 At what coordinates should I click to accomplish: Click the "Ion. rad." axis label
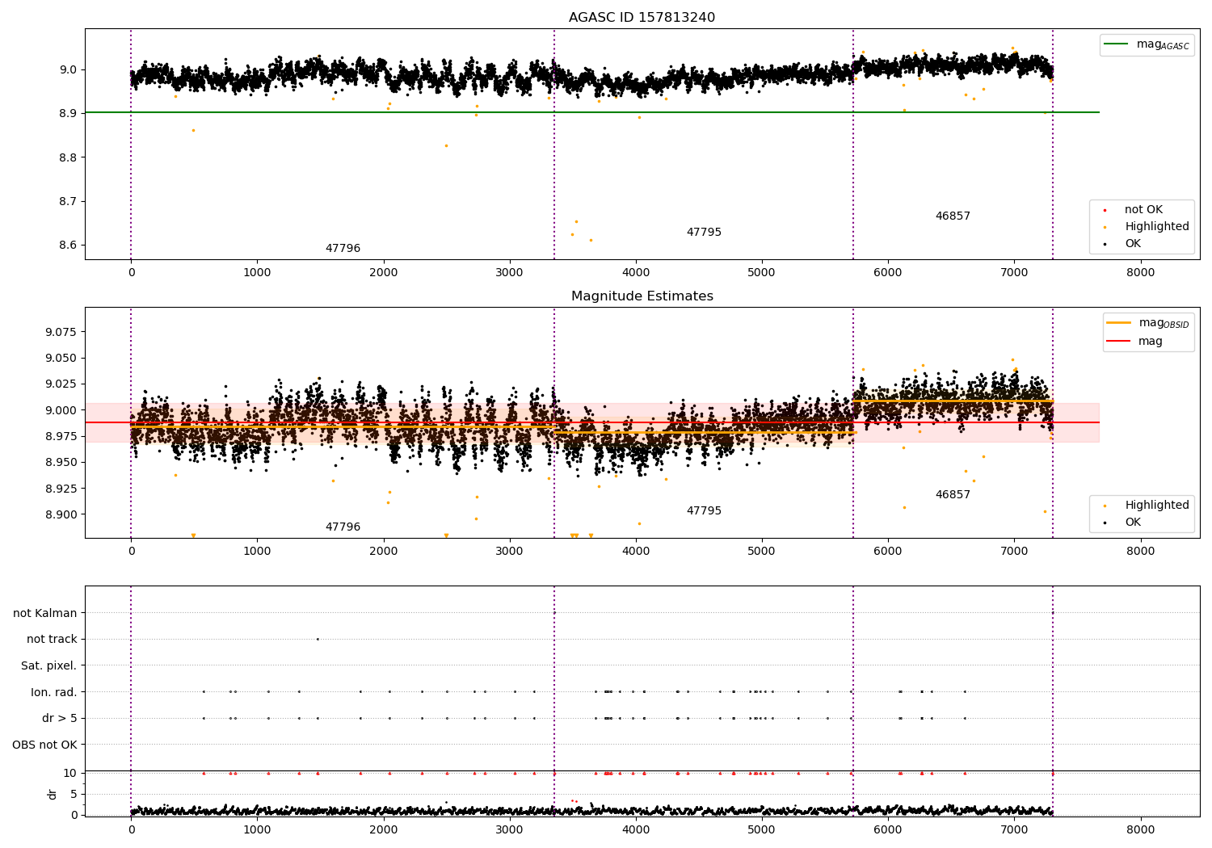54,692
